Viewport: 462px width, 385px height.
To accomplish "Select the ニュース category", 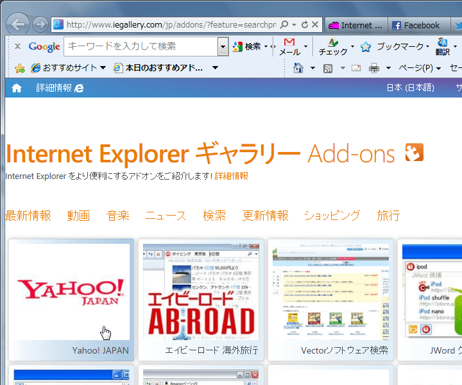I will pos(166,216).
